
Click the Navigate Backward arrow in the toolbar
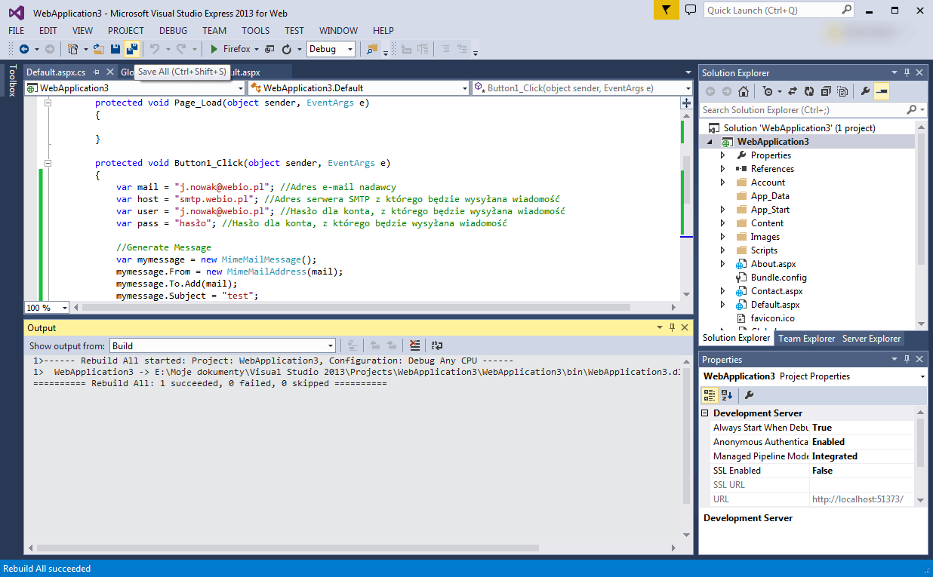[24, 49]
